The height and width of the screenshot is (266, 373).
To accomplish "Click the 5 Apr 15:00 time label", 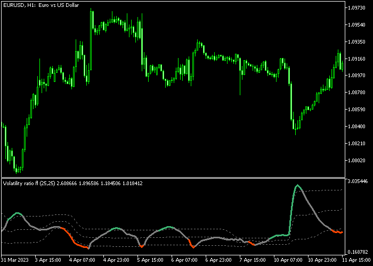I will (x=151, y=260).
